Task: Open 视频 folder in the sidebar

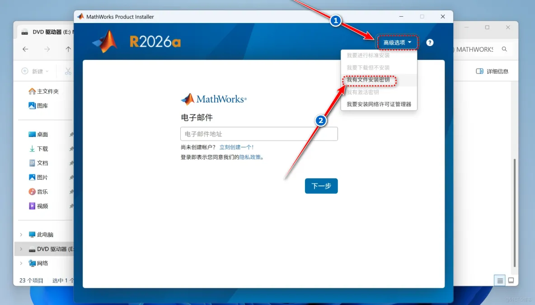Action: 38,206
